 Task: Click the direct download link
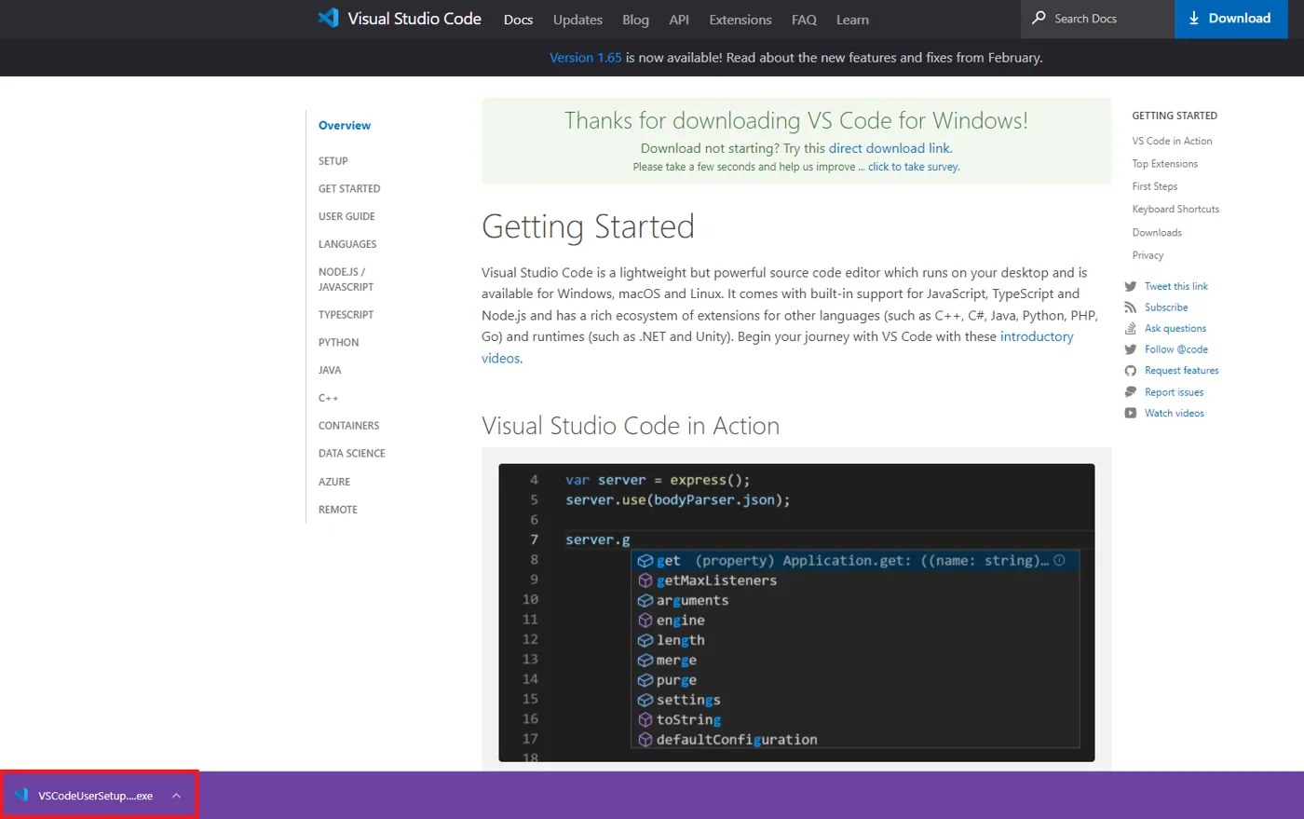coord(890,148)
